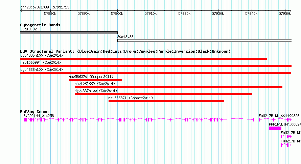Click the 57920k ruler tick label

[184, 13]
